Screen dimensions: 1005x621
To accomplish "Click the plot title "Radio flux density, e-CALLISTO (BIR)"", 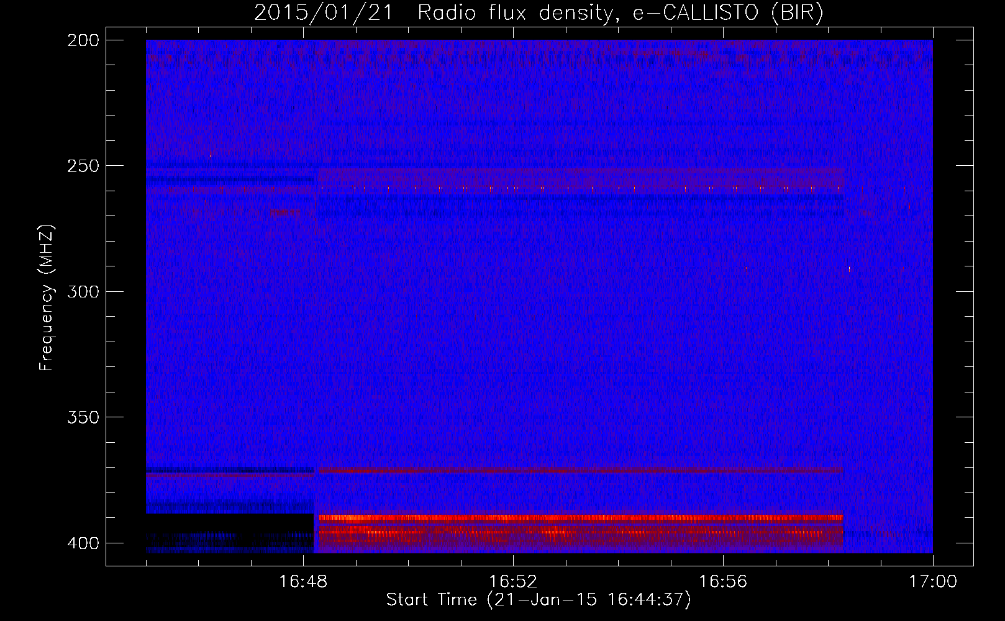I will (x=620, y=13).
